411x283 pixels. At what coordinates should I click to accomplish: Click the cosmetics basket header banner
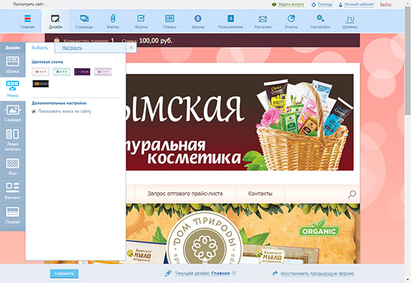click(x=239, y=122)
